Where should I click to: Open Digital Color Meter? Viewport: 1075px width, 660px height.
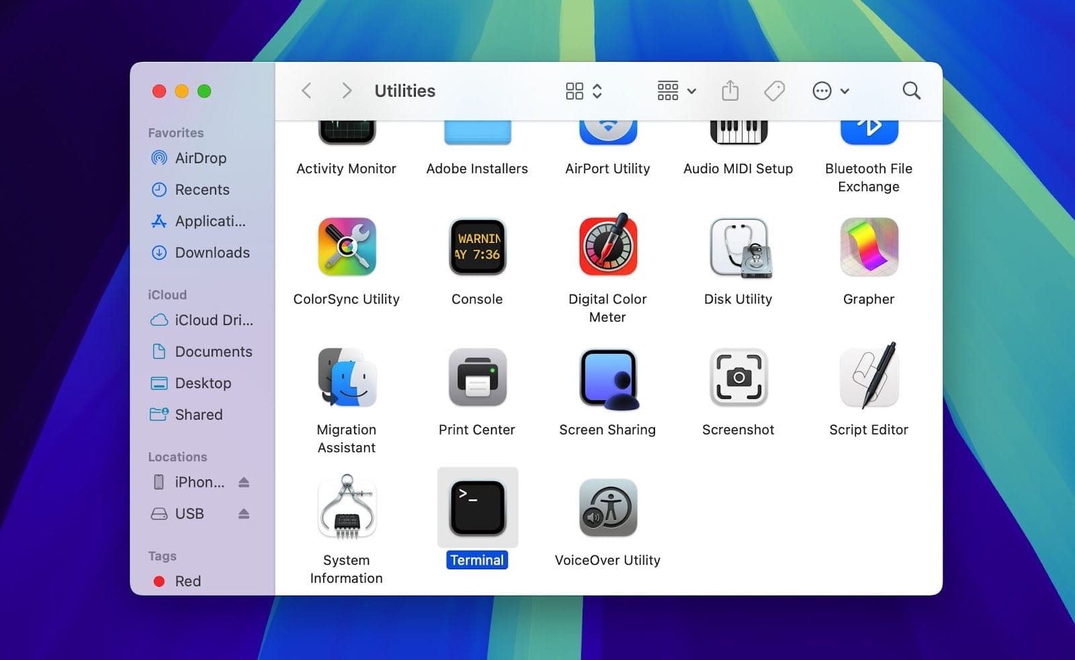(x=607, y=247)
